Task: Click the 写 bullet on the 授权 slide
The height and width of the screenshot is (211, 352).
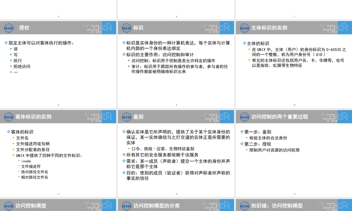Action: click(x=16, y=55)
